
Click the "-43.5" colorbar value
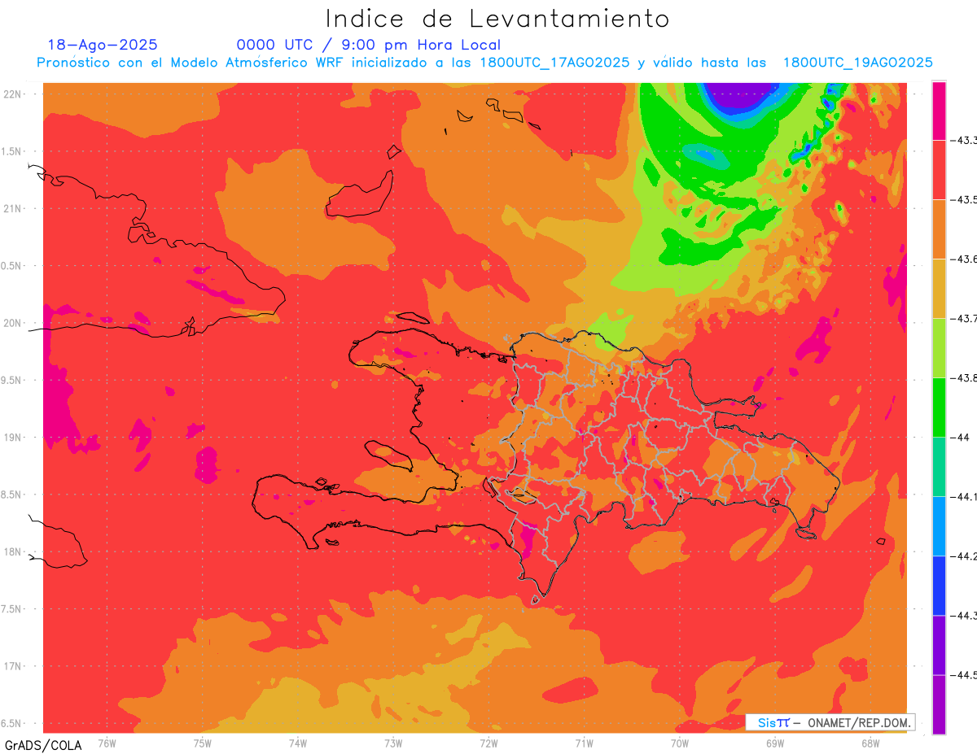point(964,200)
